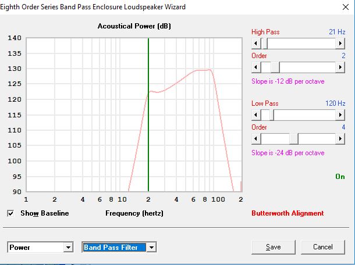This screenshot has height=265, width=355.
Task: Click the Low Pass Order slider thumb
Action: tap(294, 139)
